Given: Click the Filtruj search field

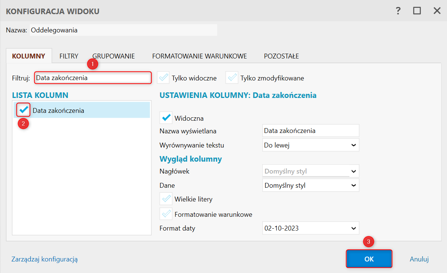Looking at the screenshot, I should tap(93, 78).
